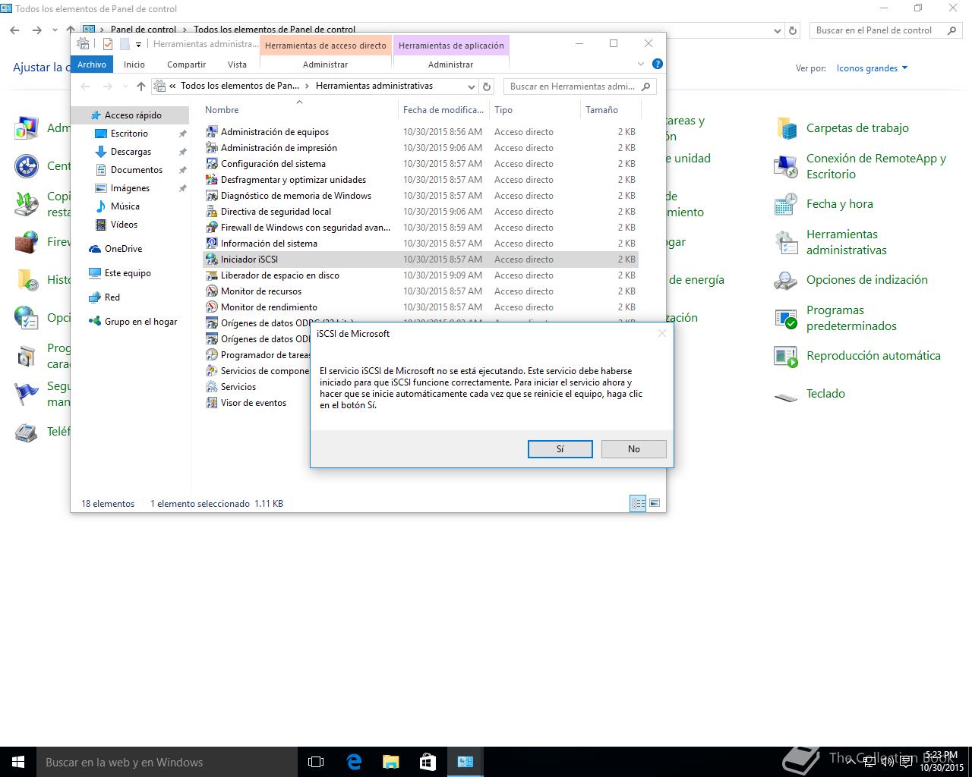Open Escritorio in navigation pane

(129, 134)
